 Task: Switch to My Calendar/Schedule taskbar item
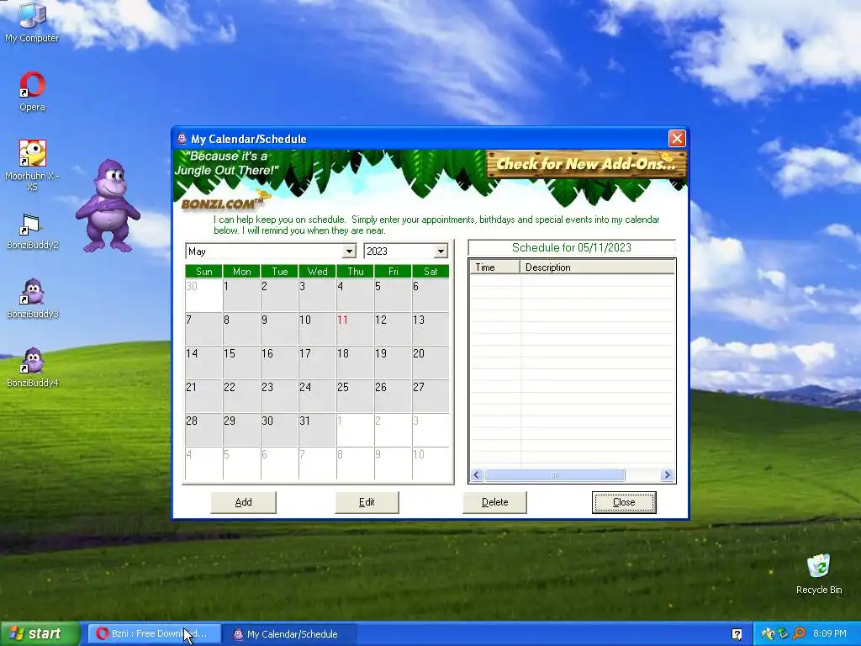coord(290,634)
